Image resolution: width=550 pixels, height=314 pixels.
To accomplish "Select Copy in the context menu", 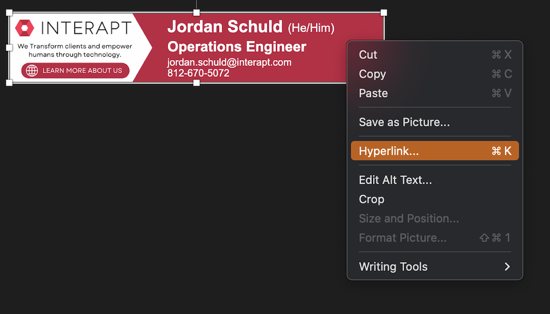I will (x=372, y=74).
